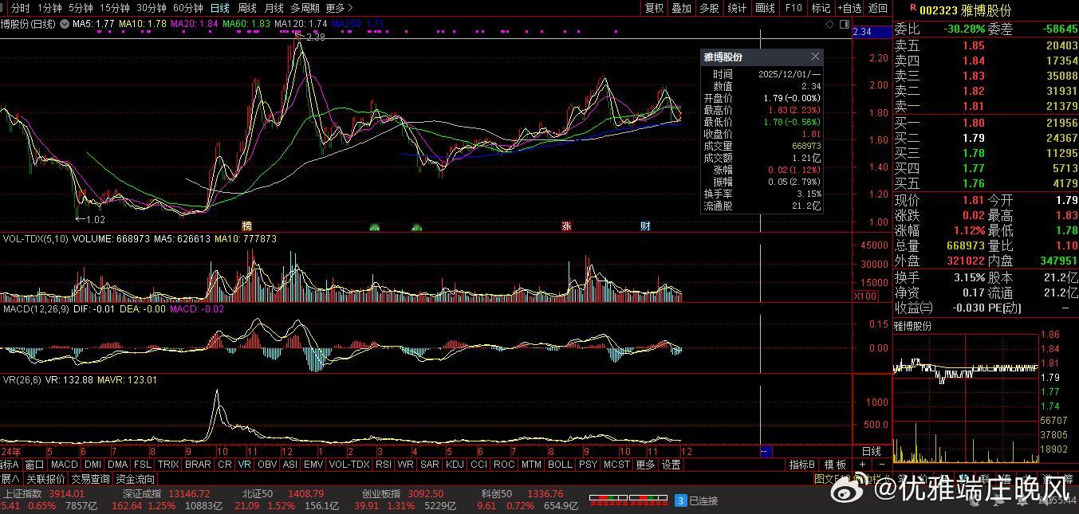Select the KDJ indicator tab
The image size is (1079, 514).
[x=455, y=465]
